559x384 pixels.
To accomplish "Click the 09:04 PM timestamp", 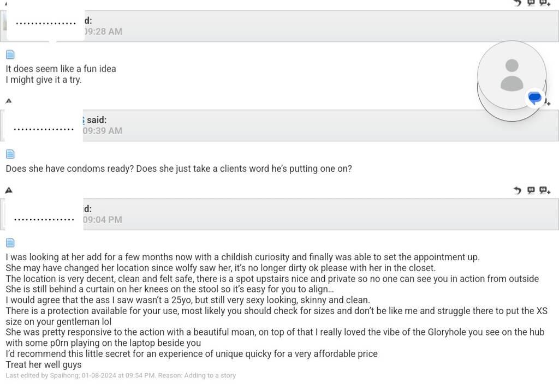I will (x=103, y=220).
